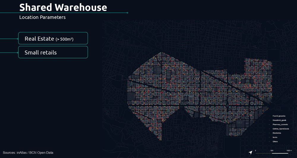Click the connector dot left of Small retails
The image size is (297, 158).
click(x=18, y=53)
